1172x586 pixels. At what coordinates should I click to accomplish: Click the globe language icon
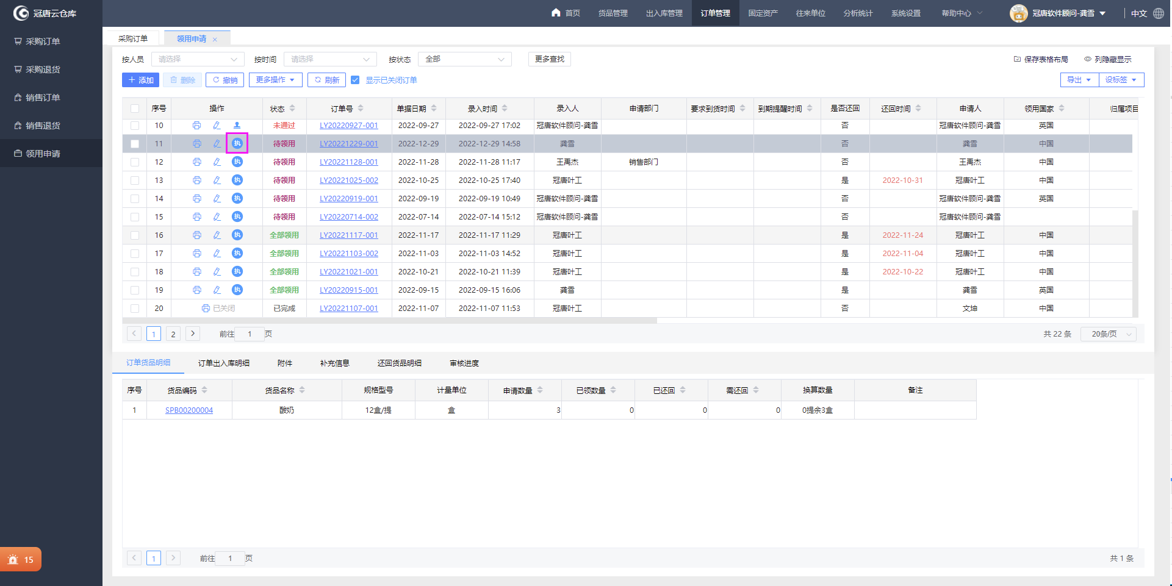point(1159,13)
